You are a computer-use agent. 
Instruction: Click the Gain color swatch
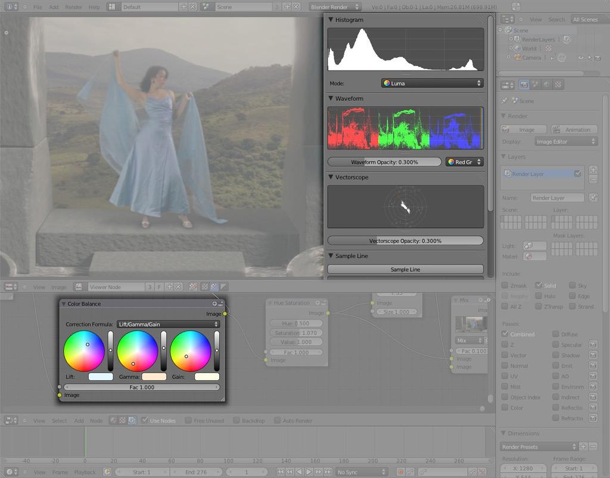[207, 377]
